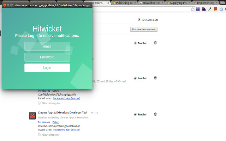
Task: Click trash icon for the second enabled extension
Action: [155, 78]
